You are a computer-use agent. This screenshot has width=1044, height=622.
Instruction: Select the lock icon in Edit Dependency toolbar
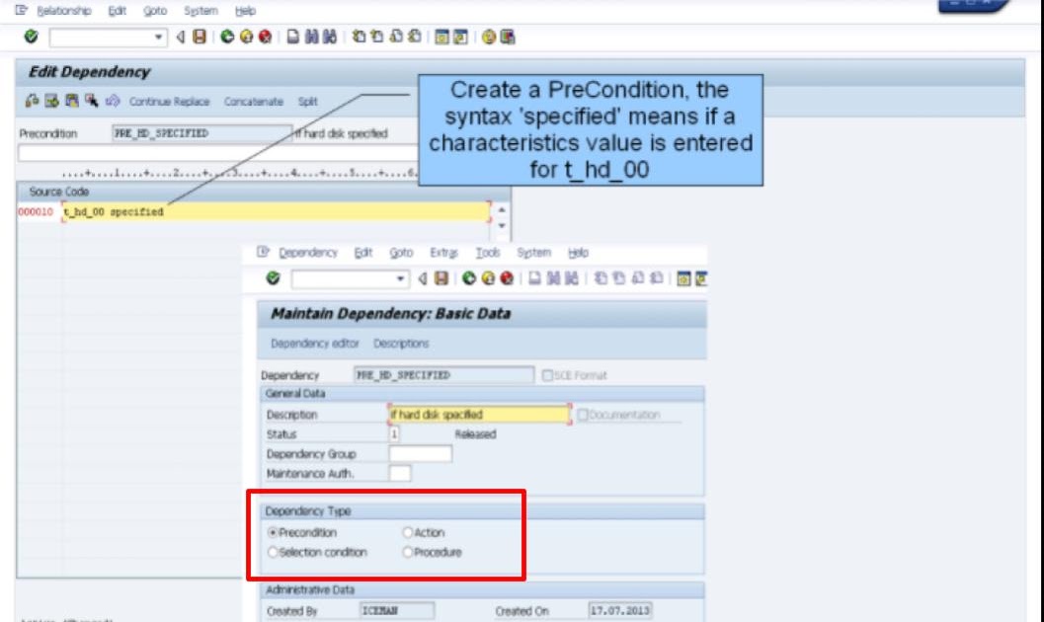point(30,99)
